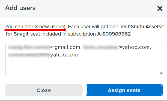167x101 pixels.
Task: Click the 'Each user will get one' sentence
Action: [x=93, y=27]
